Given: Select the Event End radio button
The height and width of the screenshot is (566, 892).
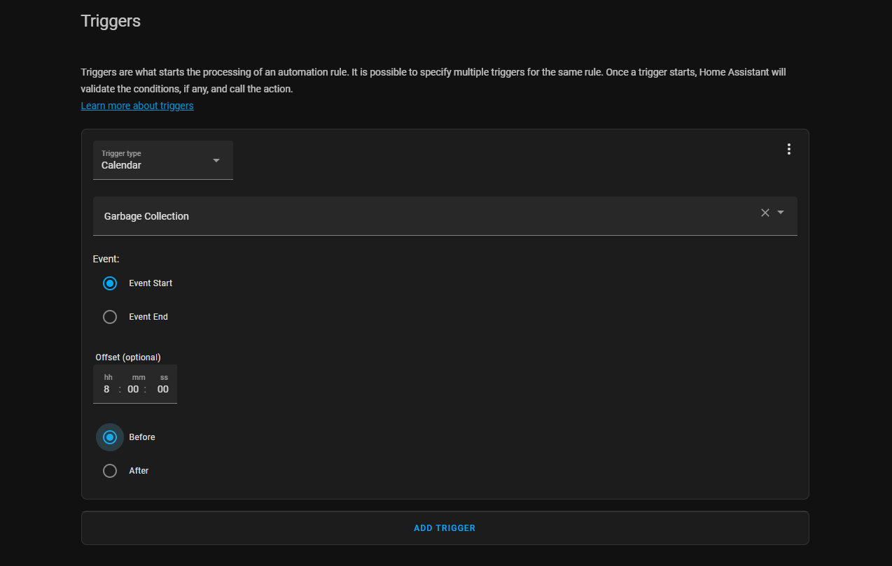Looking at the screenshot, I should [110, 317].
